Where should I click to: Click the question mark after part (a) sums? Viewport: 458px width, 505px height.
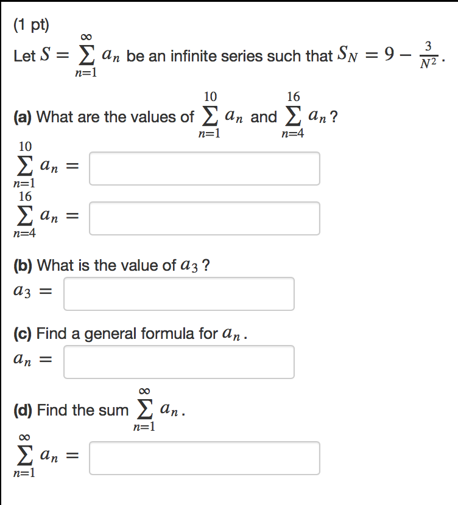(334, 116)
